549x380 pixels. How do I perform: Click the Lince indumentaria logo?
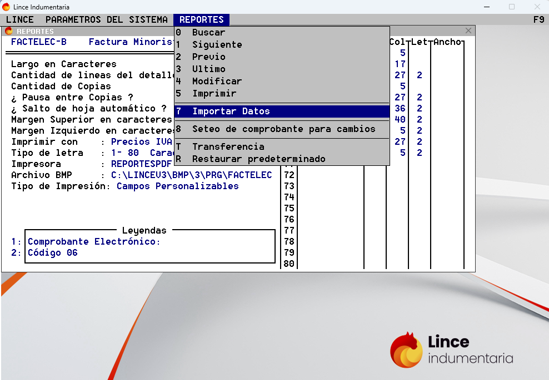point(452,349)
